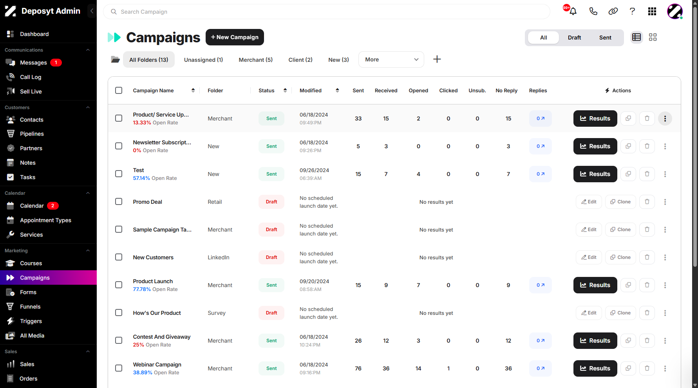The width and height of the screenshot is (698, 388).
Task: Add a new folder with plus icon
Action: (x=437, y=59)
